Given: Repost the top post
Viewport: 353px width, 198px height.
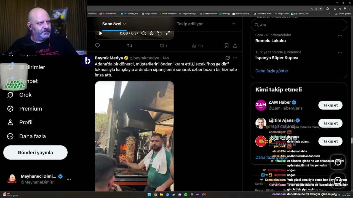Looking at the screenshot, I should pos(130,46).
